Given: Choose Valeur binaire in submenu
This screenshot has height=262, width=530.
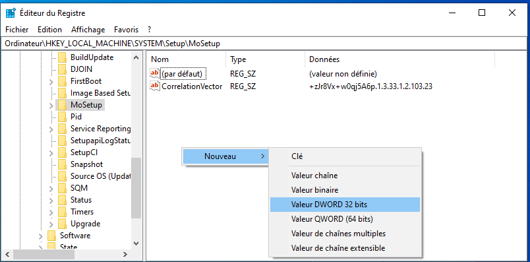Looking at the screenshot, I should [345, 190].
